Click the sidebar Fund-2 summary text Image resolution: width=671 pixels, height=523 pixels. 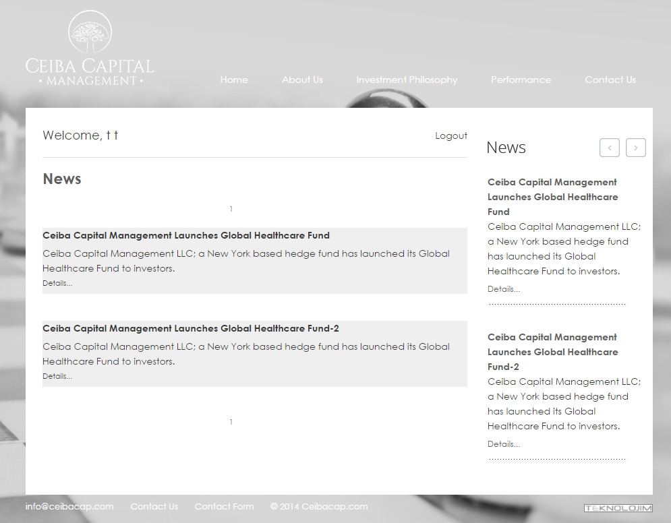pyautogui.click(x=564, y=404)
